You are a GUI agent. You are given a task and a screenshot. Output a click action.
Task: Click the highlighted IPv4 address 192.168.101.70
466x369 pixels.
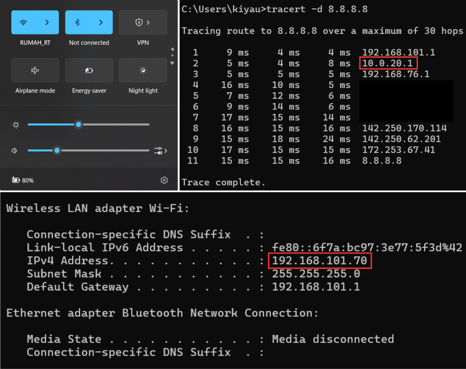click(x=320, y=261)
